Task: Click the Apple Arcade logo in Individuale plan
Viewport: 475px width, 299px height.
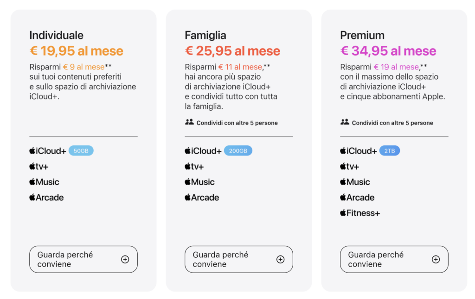Action: (x=46, y=198)
